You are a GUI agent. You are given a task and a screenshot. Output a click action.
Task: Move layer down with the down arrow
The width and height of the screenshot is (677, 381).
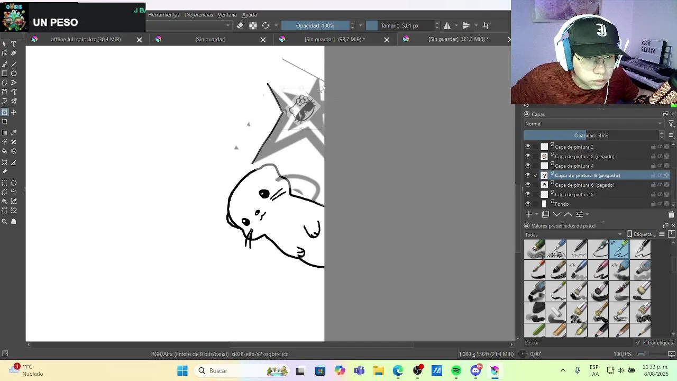coord(556,214)
